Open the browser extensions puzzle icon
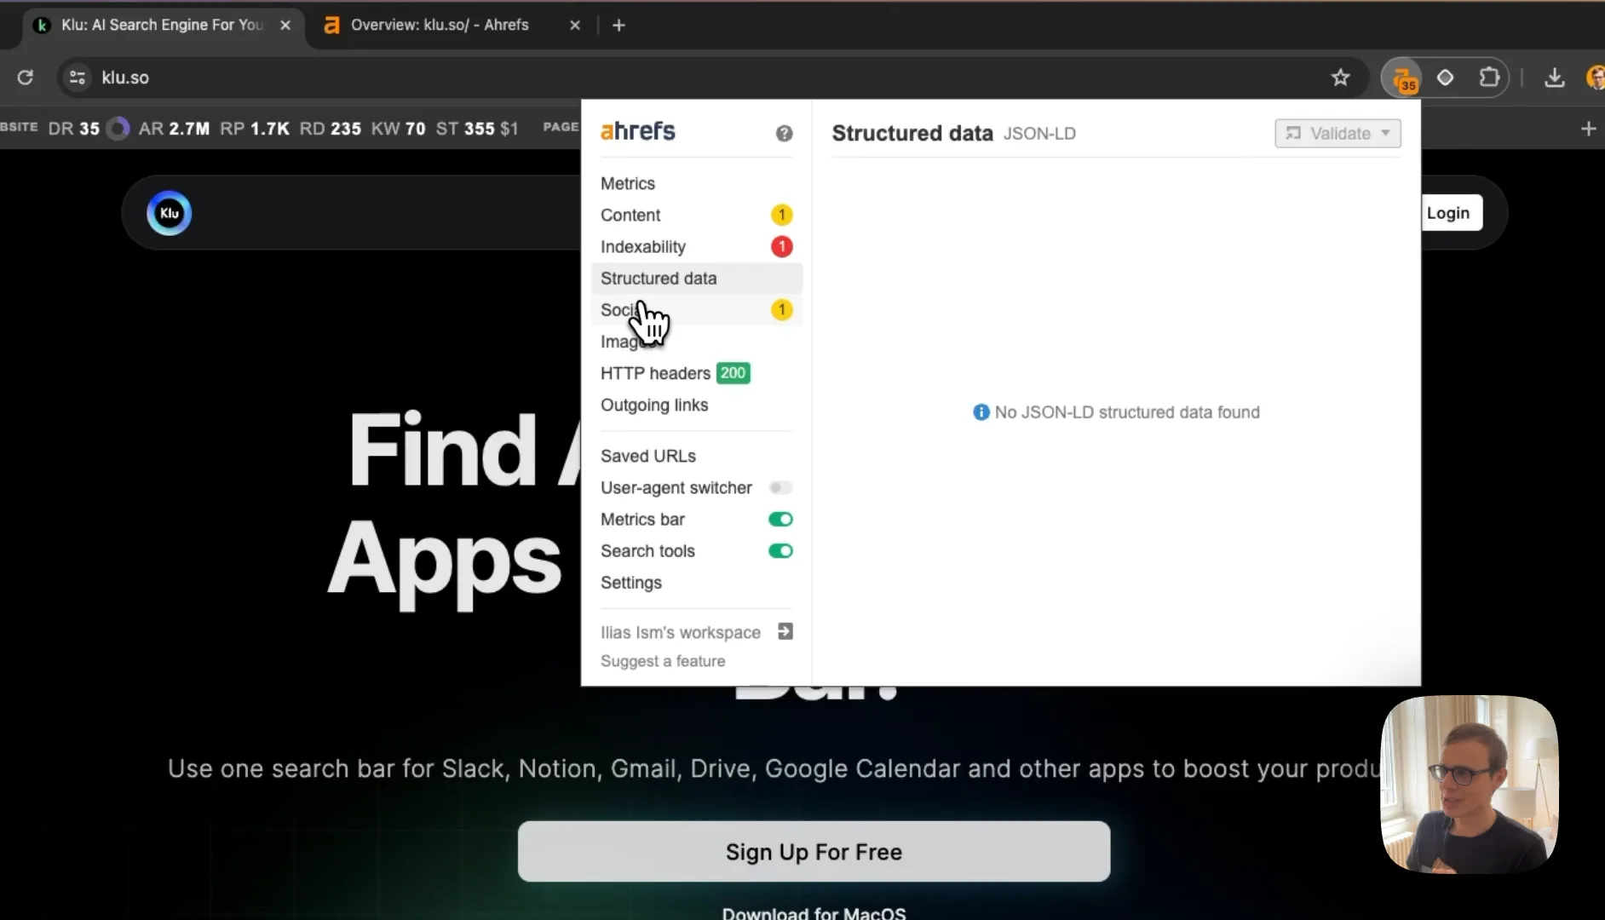 [1488, 78]
